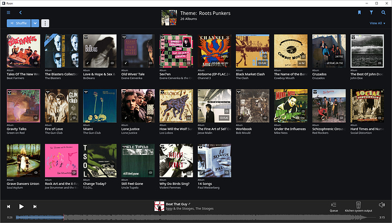Click the Uncle Tupelo artist name
This screenshot has width=392, height=223.
(130, 188)
